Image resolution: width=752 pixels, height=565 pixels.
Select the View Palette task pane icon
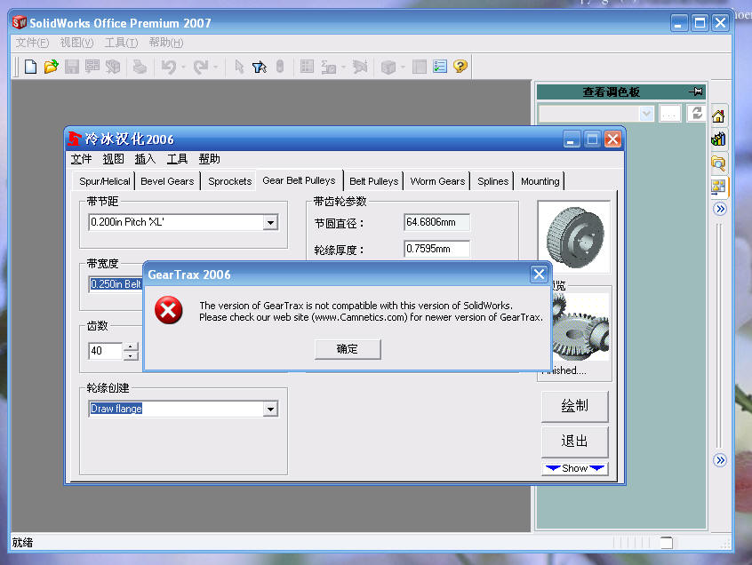pos(718,186)
